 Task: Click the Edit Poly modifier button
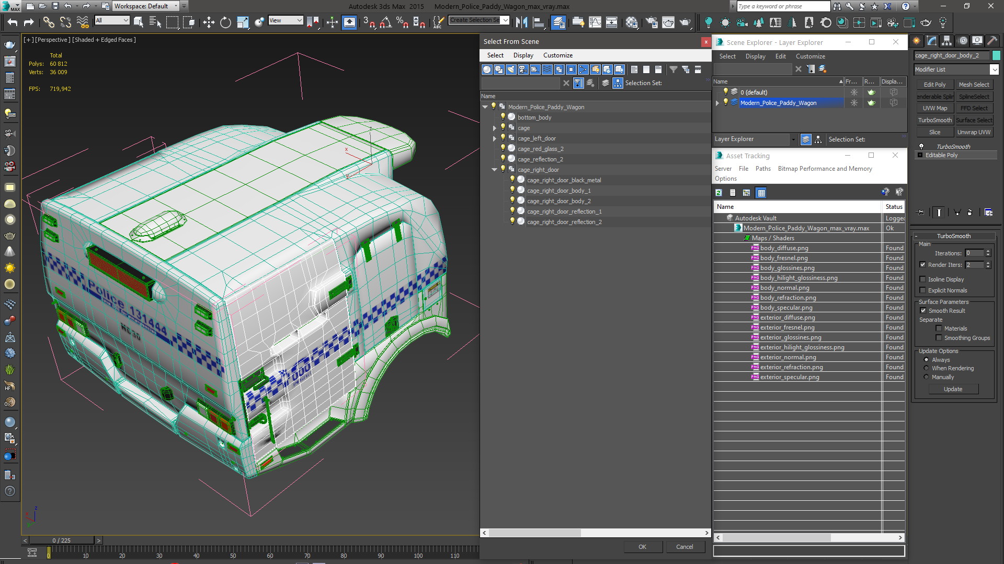[934, 85]
